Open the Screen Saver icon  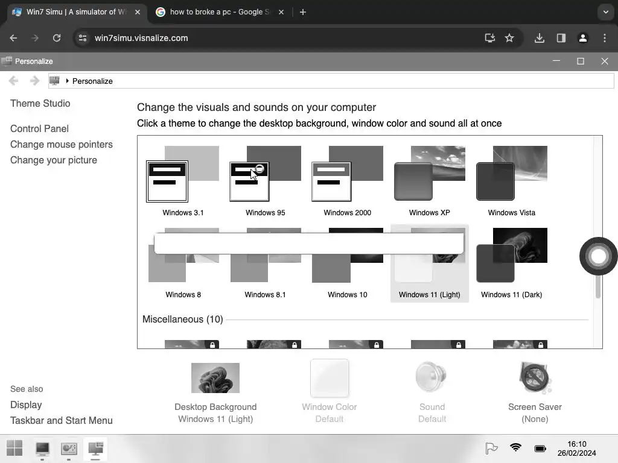pos(535,377)
